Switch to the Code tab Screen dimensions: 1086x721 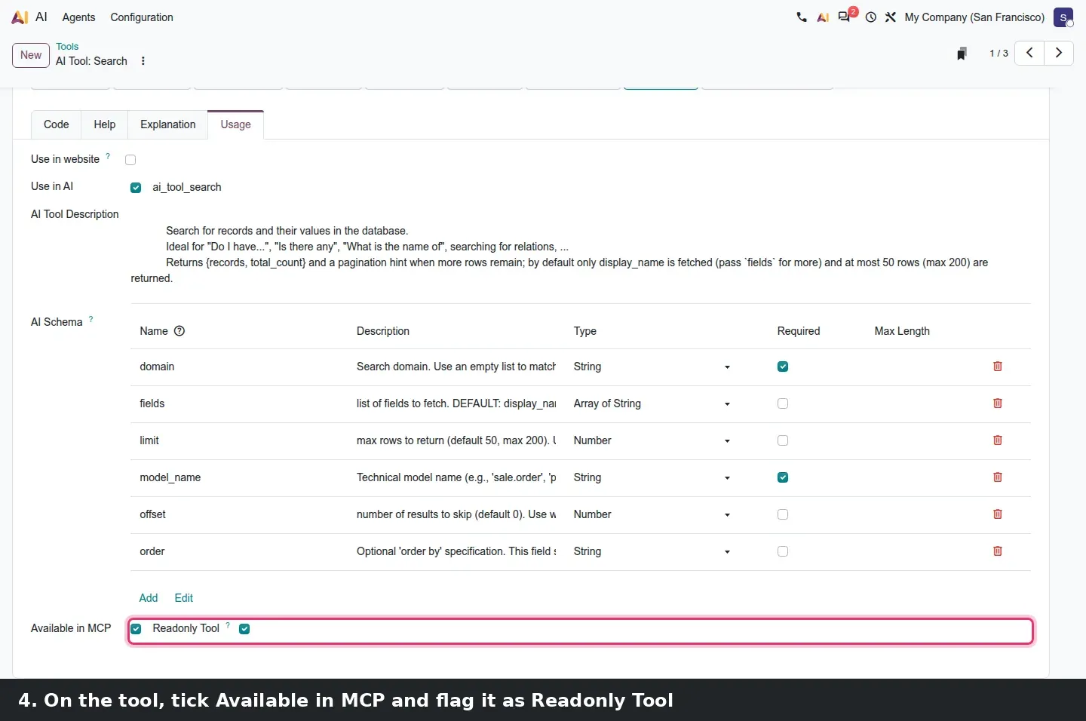click(x=57, y=124)
